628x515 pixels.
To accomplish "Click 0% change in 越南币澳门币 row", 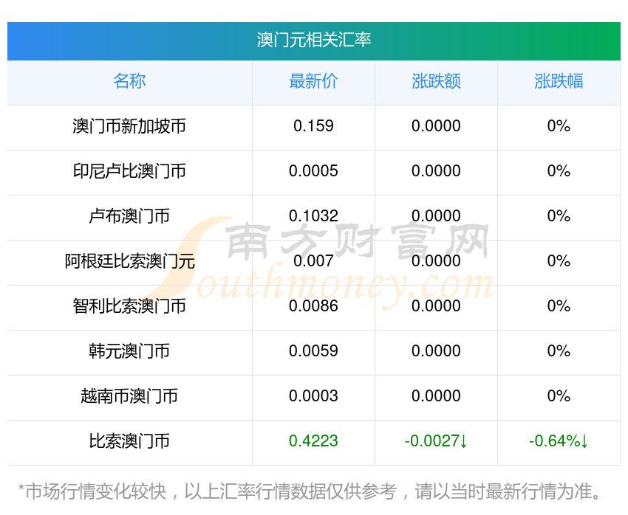I will click(x=559, y=396).
